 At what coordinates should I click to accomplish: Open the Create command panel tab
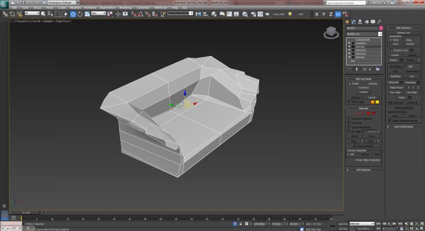(x=347, y=22)
